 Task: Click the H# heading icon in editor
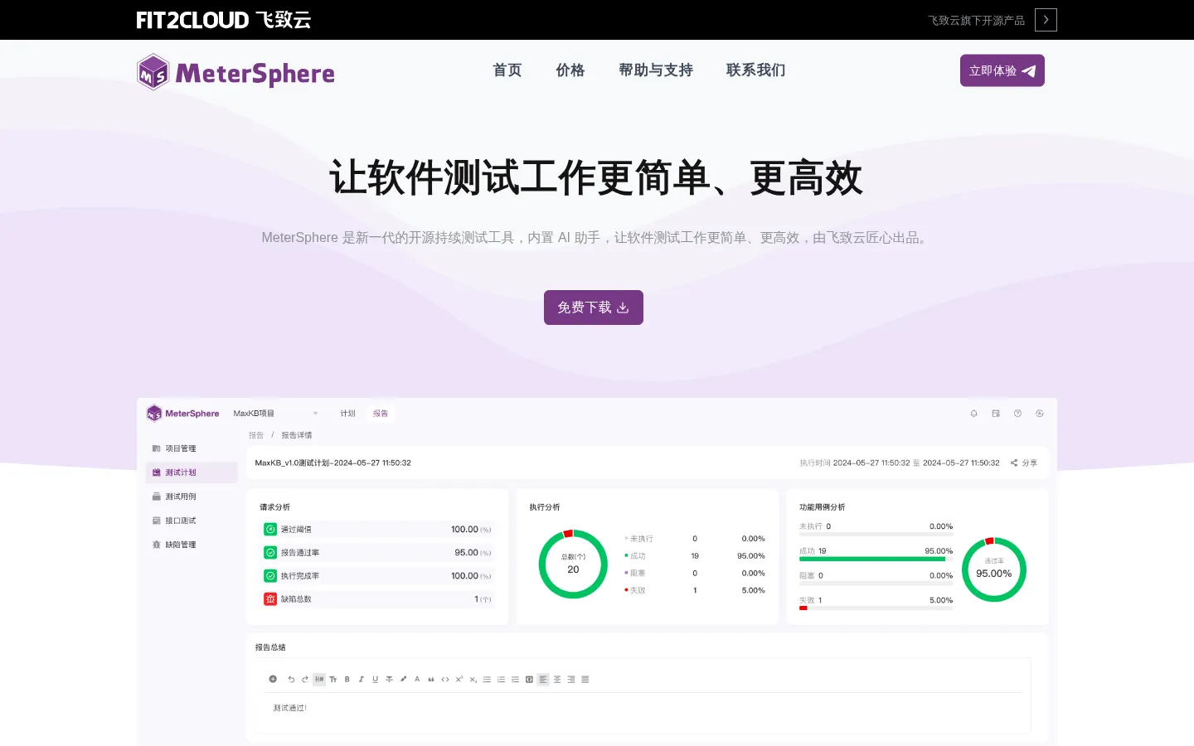pos(319,680)
